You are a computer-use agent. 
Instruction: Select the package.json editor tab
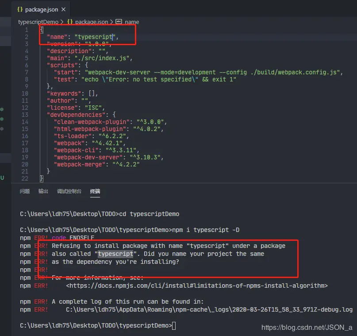[x=41, y=9]
